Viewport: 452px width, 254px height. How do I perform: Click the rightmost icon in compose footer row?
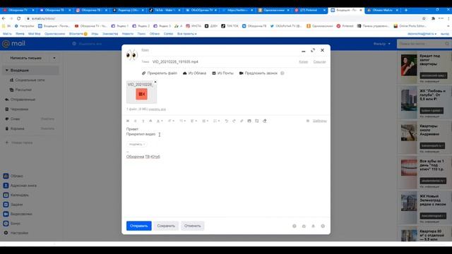tap(323, 226)
